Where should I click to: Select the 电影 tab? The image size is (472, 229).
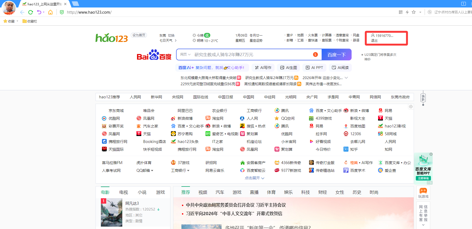click(x=105, y=192)
